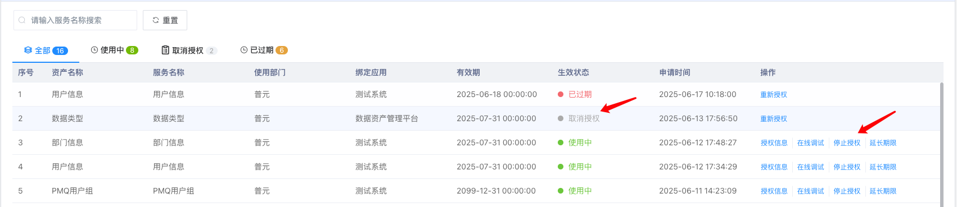957x207 pixels.
Task: Click the clock icon beside 使用中
Action: 94,50
